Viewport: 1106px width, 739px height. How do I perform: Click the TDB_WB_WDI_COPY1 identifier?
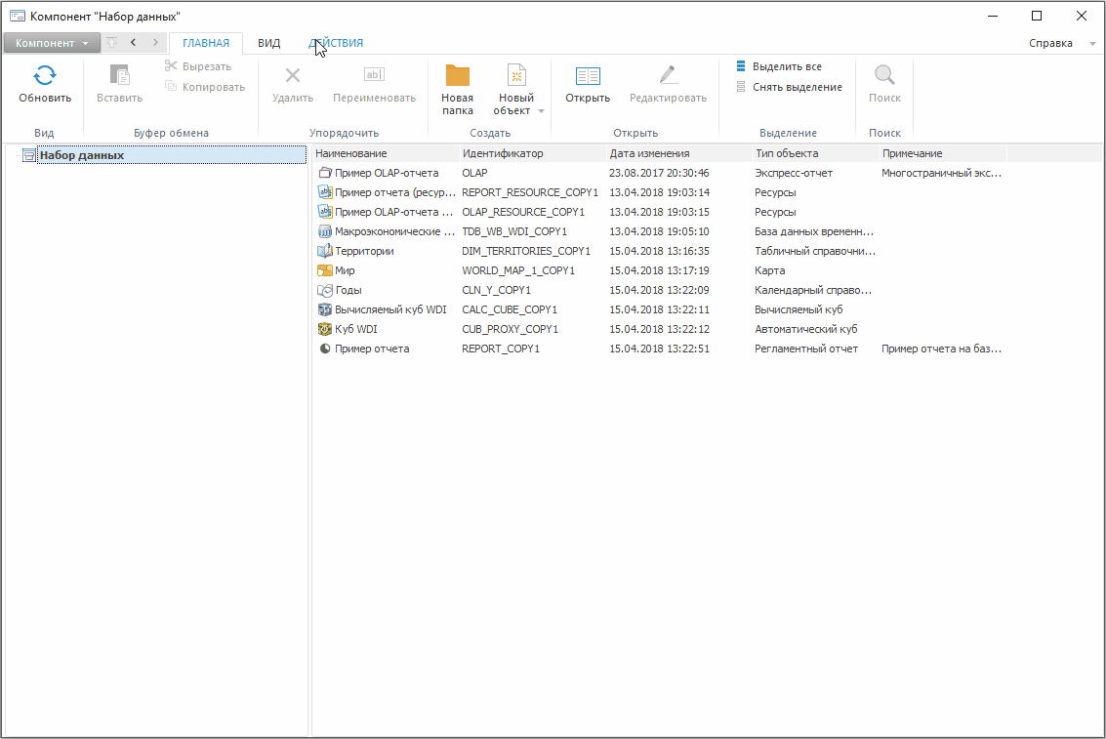514,231
